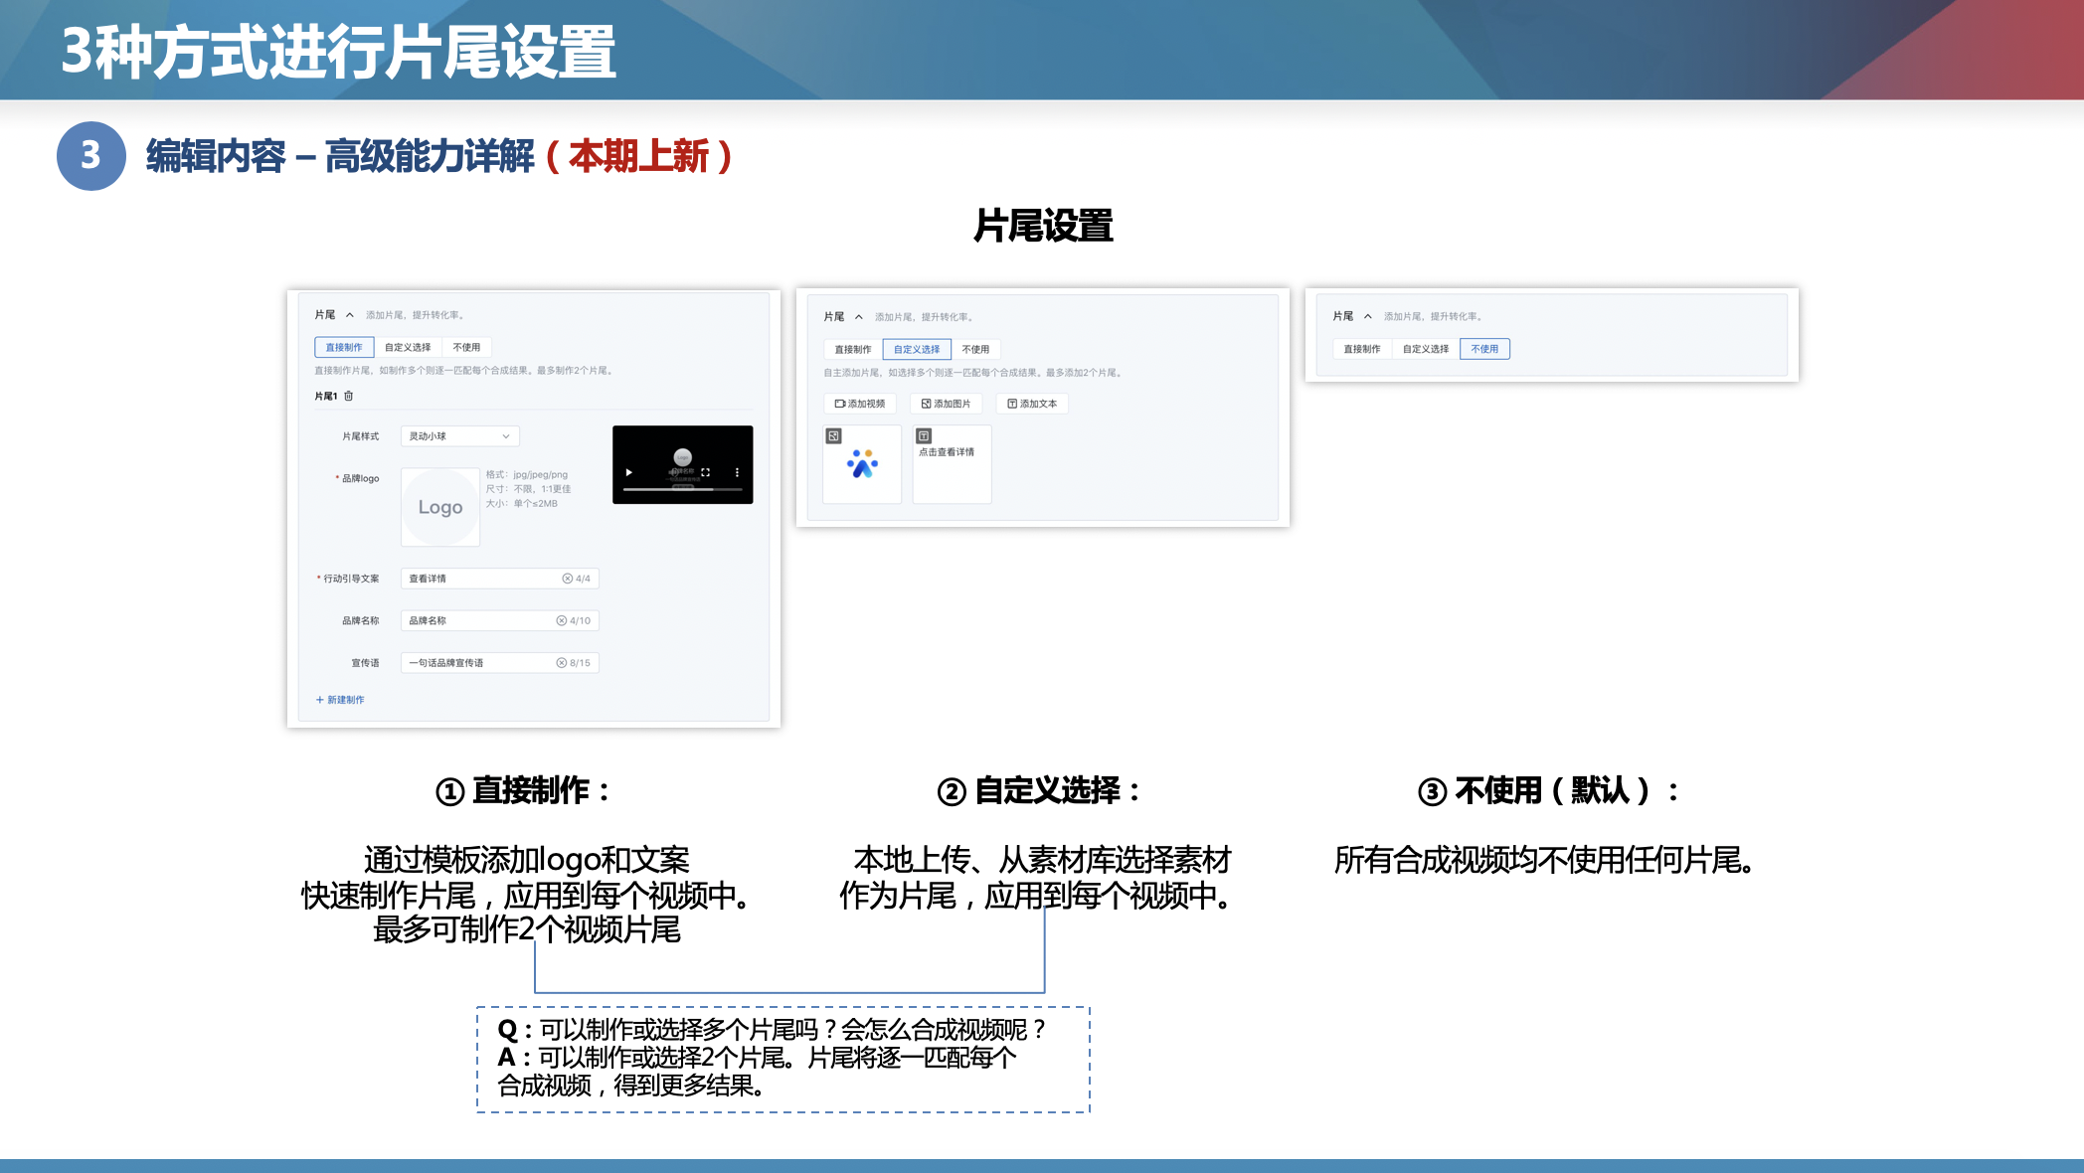
Task: Click the 新建制作 link
Action: pos(340,700)
